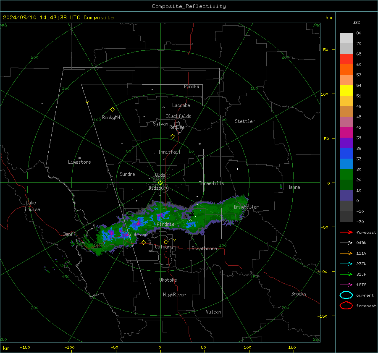Screen dimensions: 378x353
Task: Click the yellow diamond marker below Cochrane
Action: (x=144, y=242)
